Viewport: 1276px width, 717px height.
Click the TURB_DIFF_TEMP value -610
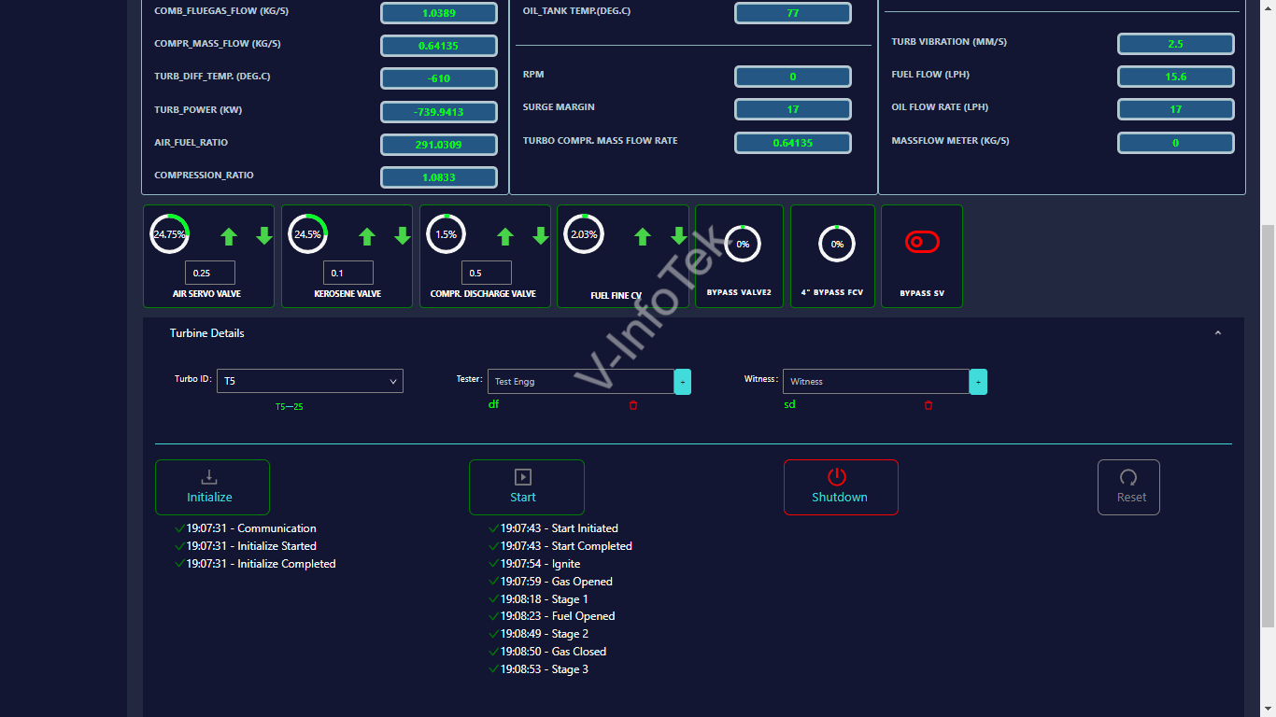click(439, 78)
